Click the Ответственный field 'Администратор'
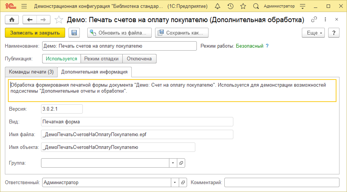The height and width of the screenshot is (192, 347). pos(107,183)
